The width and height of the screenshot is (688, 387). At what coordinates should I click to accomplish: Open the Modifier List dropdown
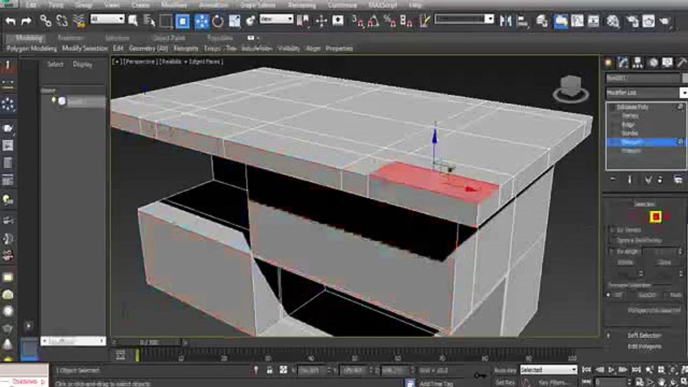[647, 92]
